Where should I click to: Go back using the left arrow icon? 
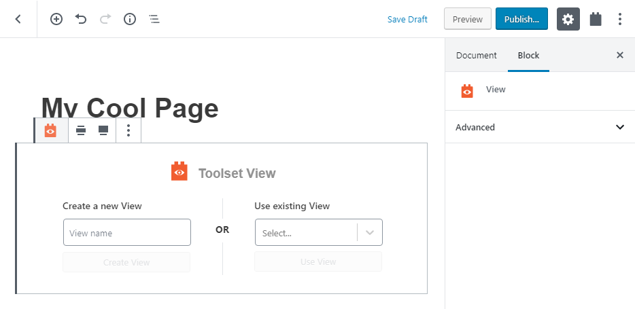[x=18, y=19]
